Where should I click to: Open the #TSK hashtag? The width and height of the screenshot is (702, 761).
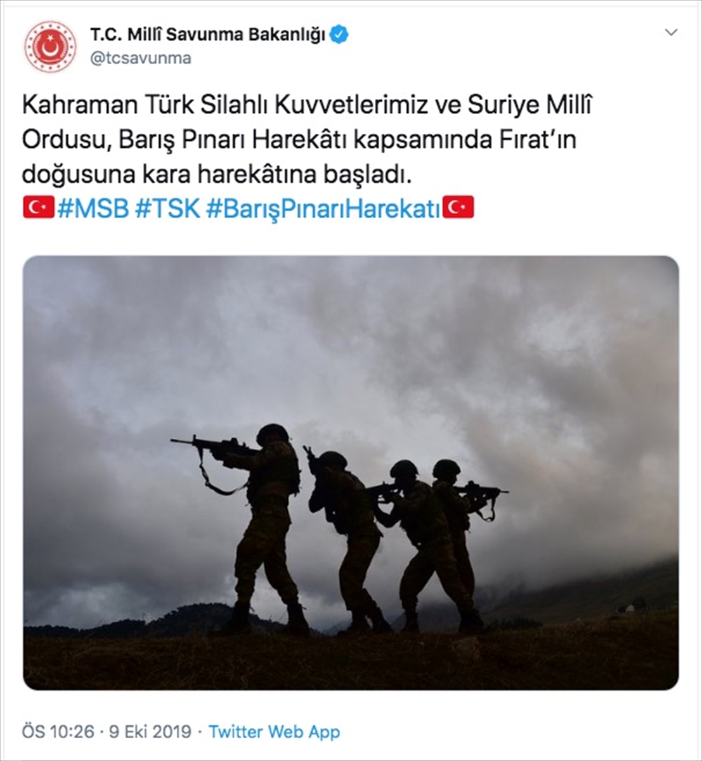point(167,209)
